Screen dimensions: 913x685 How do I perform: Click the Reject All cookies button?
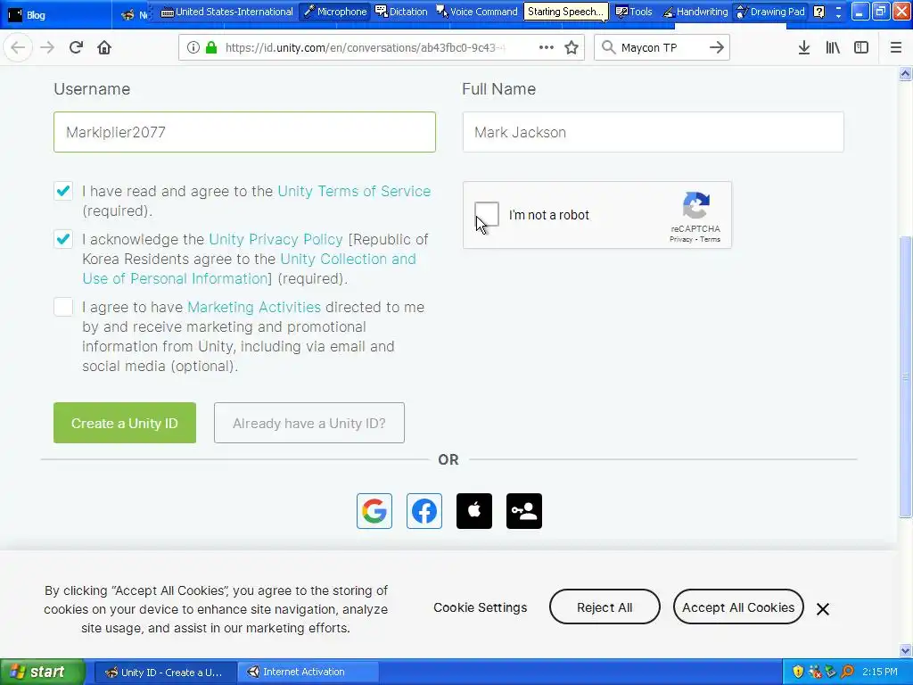pos(605,607)
